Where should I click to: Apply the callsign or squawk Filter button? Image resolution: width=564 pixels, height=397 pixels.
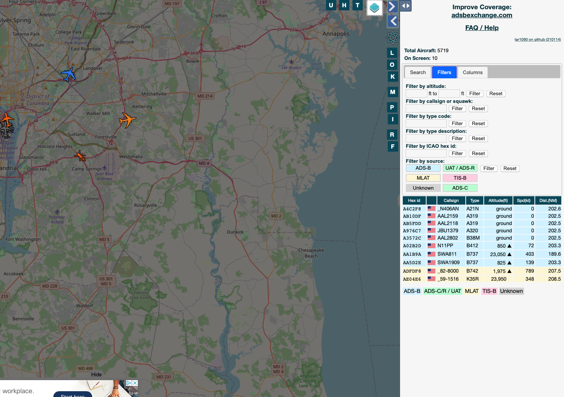pos(457,109)
